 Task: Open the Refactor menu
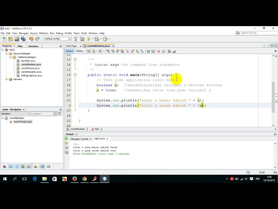coord(44,33)
